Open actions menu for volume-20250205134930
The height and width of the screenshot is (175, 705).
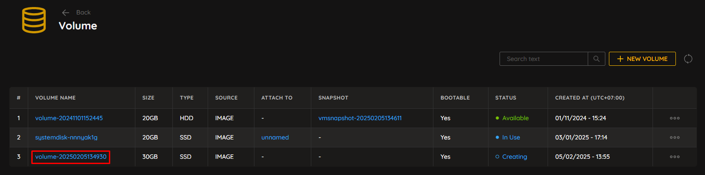pos(675,157)
